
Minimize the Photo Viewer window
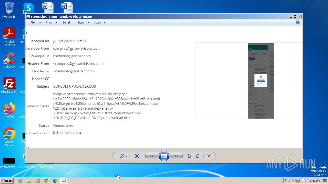(291, 17)
